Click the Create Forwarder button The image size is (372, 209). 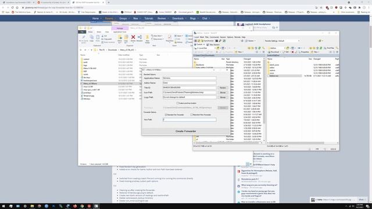186,131
